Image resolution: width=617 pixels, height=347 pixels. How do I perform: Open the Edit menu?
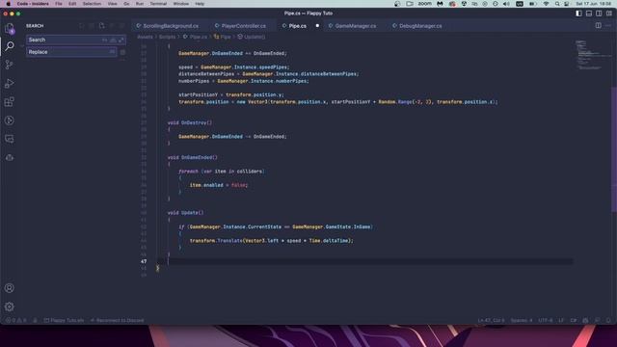[72, 4]
